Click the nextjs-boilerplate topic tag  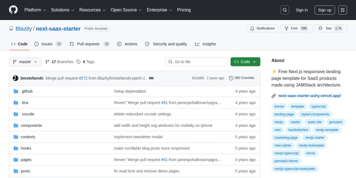pyautogui.click(x=311, y=146)
